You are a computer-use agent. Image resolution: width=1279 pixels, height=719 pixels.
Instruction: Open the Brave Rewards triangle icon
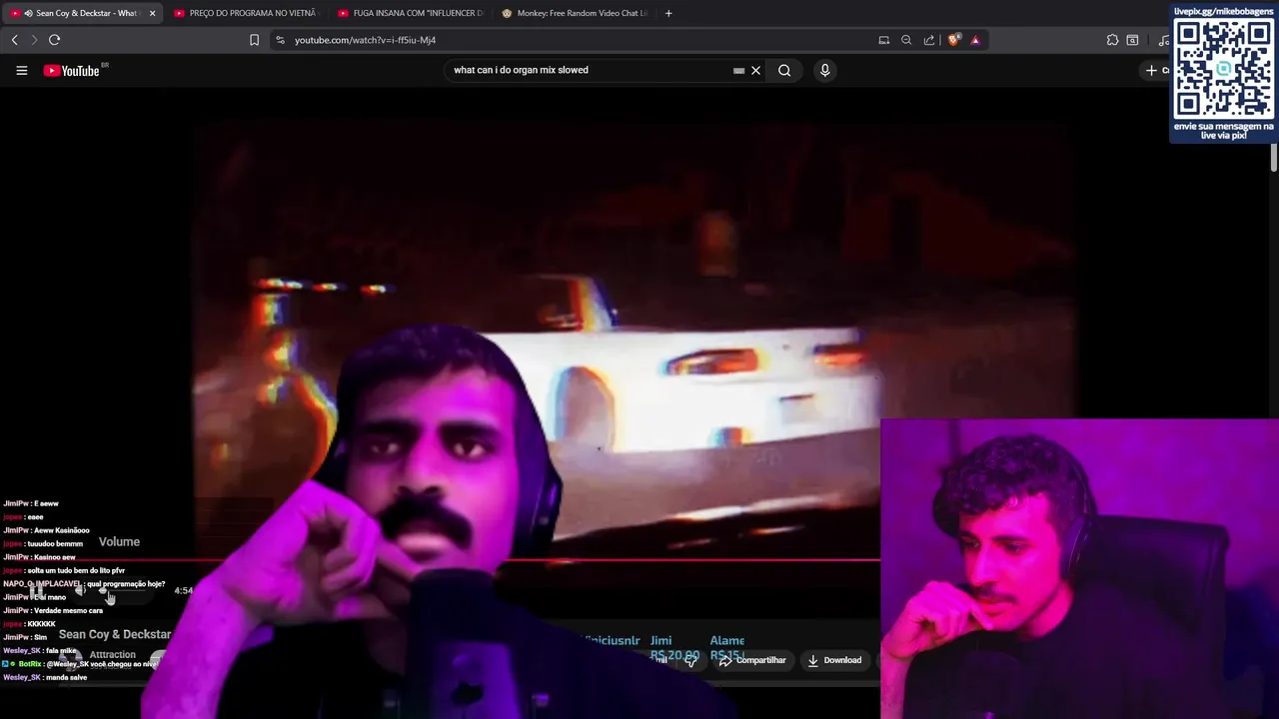point(975,40)
